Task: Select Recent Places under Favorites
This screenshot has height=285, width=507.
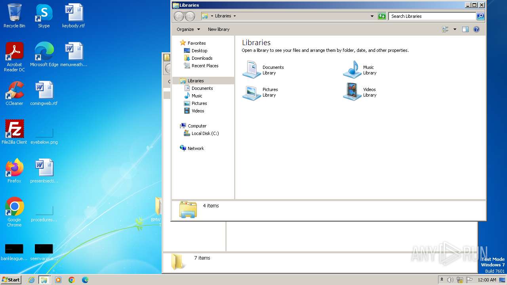Action: click(201, 66)
